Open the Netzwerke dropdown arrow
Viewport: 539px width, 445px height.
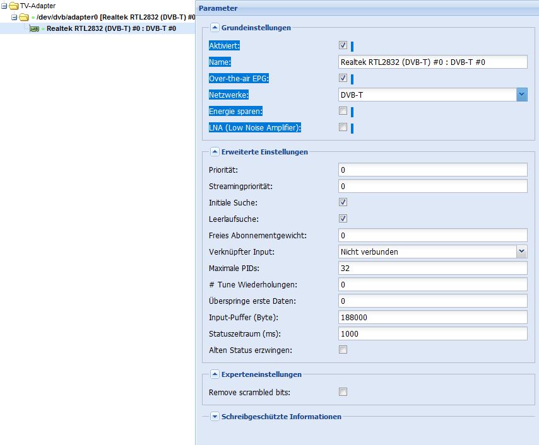[522, 95]
